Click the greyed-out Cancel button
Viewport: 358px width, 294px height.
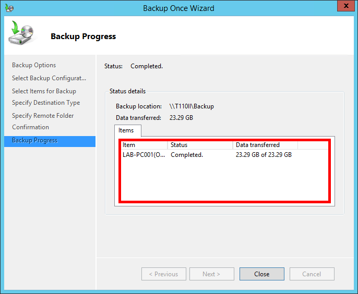(312, 274)
